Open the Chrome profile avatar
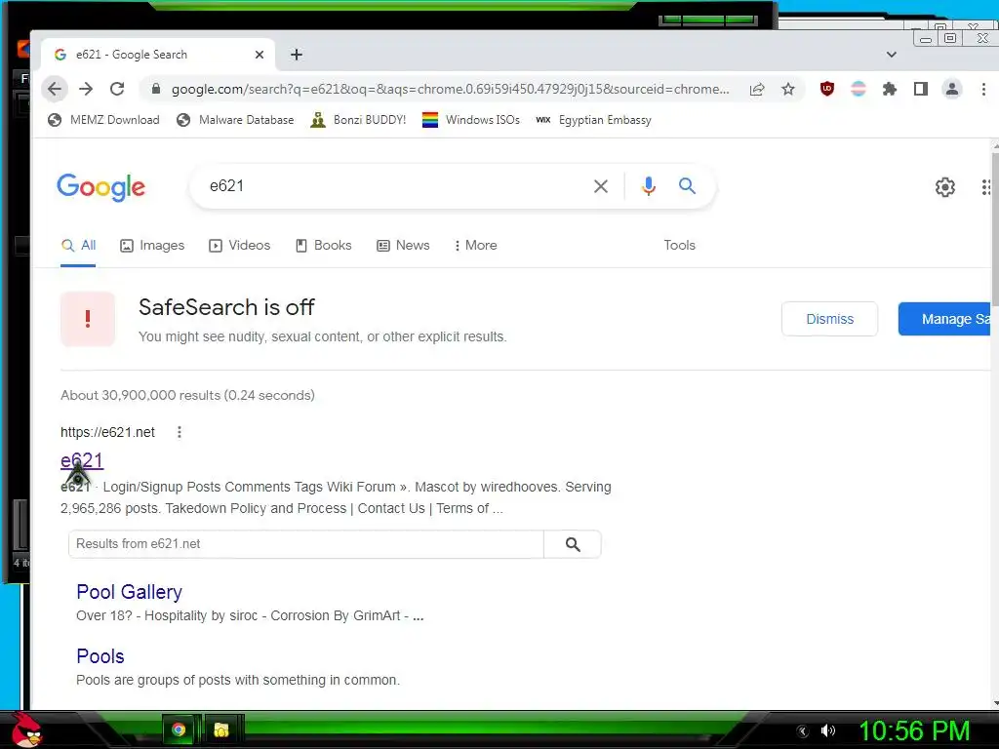This screenshot has width=999, height=749. click(952, 89)
